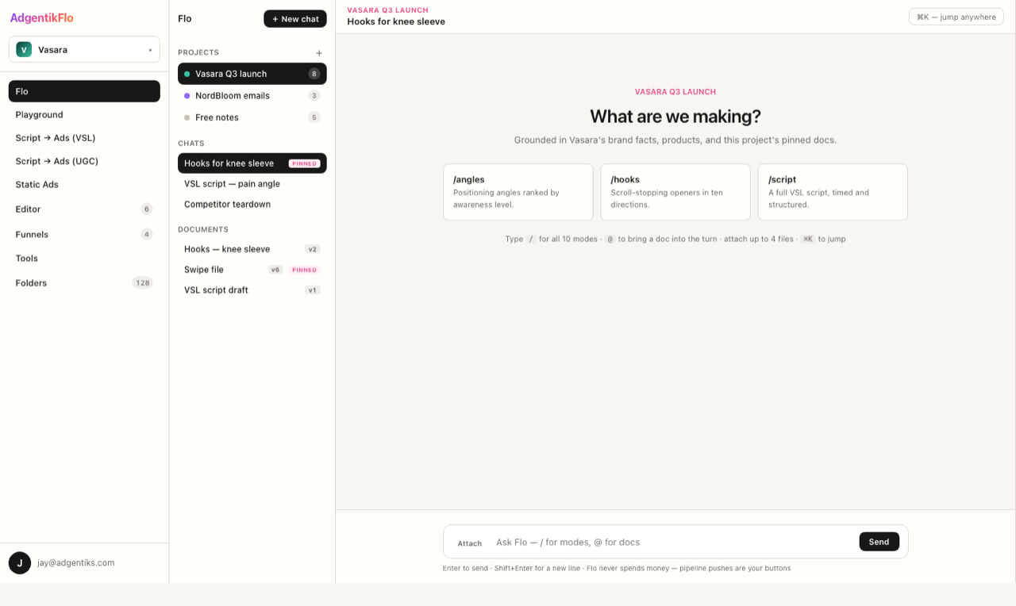Click the AdgentikFlo logo

pyautogui.click(x=41, y=17)
